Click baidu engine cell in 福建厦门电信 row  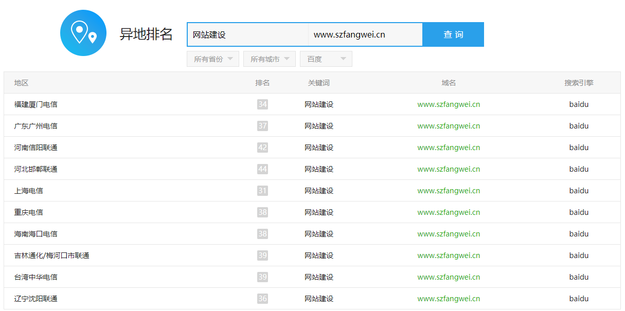click(x=579, y=104)
